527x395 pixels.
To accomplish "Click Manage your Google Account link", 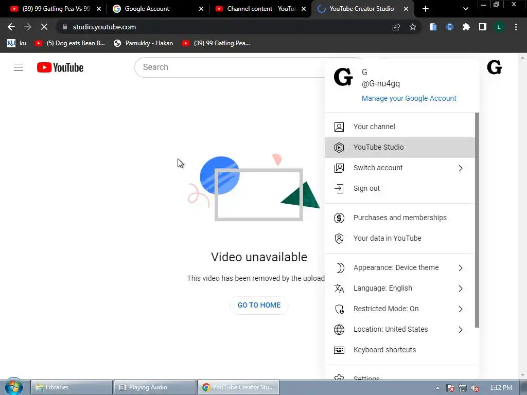I will (x=409, y=98).
